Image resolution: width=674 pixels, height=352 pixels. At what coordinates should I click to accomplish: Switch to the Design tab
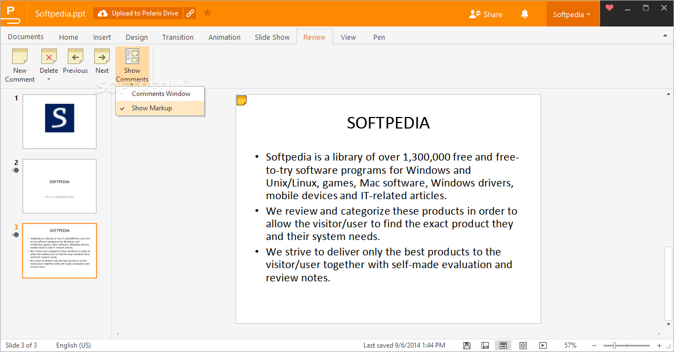[137, 37]
